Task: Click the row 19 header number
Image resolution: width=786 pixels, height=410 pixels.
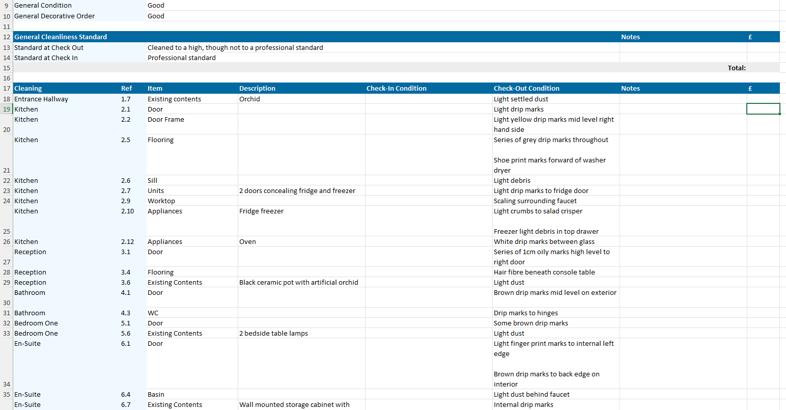Action: coord(7,109)
